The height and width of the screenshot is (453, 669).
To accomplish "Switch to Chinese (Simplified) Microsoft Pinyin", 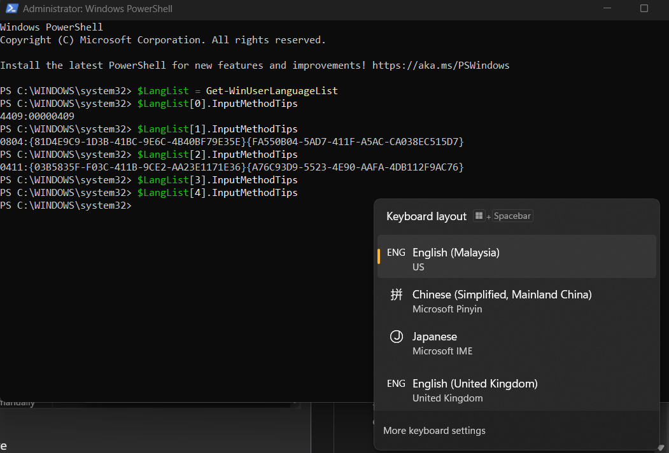I will [517, 301].
